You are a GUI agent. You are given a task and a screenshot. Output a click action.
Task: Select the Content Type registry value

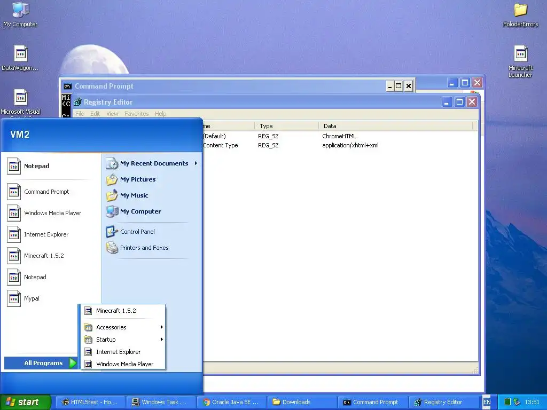[x=220, y=145]
